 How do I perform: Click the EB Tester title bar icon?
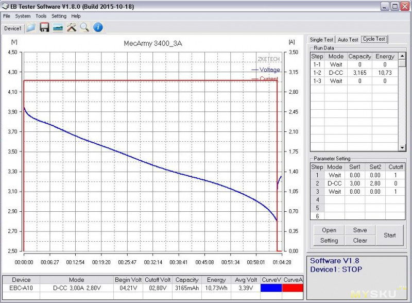click(x=5, y=6)
